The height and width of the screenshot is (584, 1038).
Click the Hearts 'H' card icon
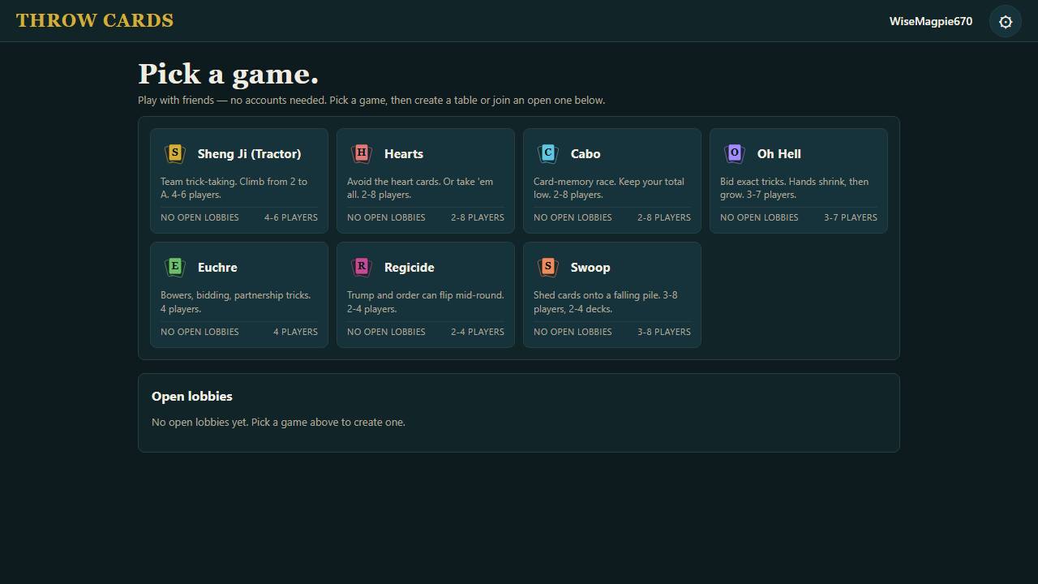coord(361,153)
